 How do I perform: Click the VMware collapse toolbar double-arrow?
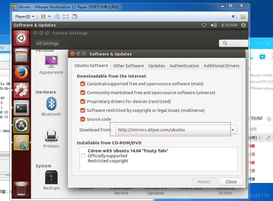coord(233,16)
